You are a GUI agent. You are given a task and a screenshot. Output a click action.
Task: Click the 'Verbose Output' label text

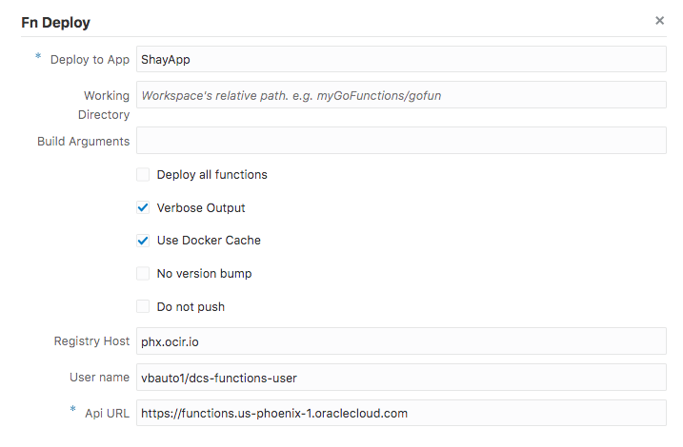pyautogui.click(x=201, y=208)
